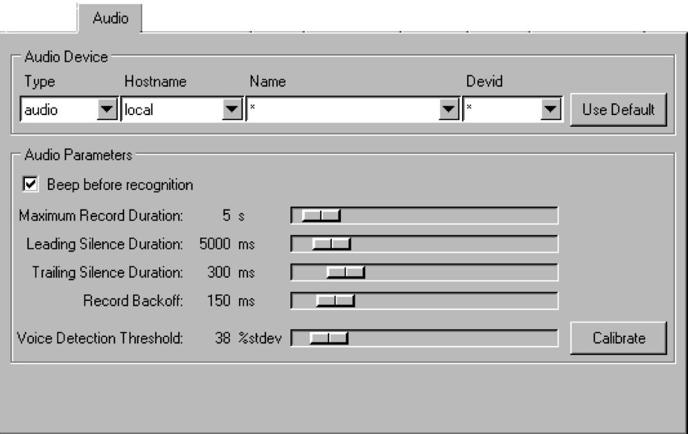Click the Maximum Record Duration slider thumb
The width and height of the screenshot is (688, 434).
coord(321,216)
